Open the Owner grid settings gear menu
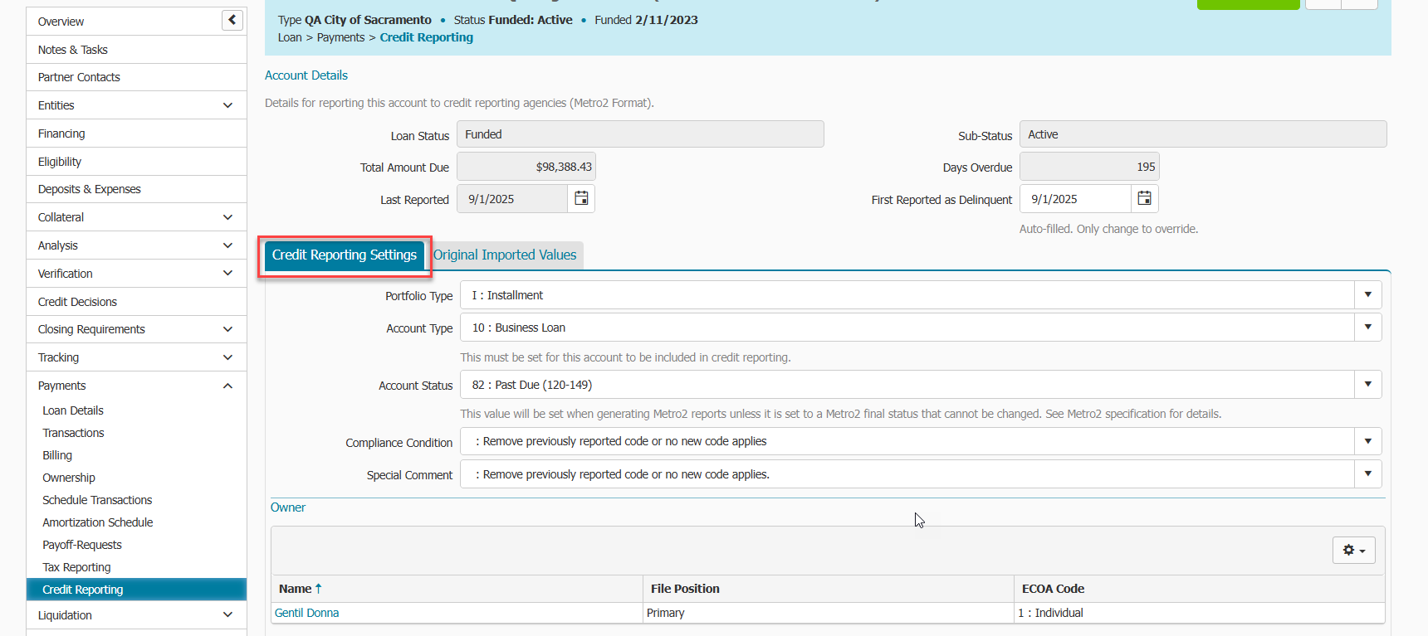 tap(1354, 551)
